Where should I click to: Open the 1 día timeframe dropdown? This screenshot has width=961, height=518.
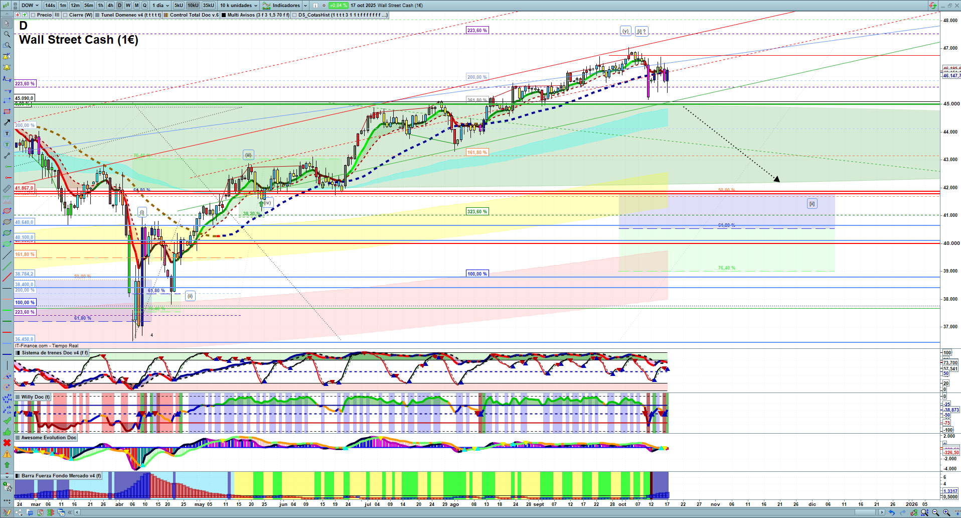click(x=161, y=6)
